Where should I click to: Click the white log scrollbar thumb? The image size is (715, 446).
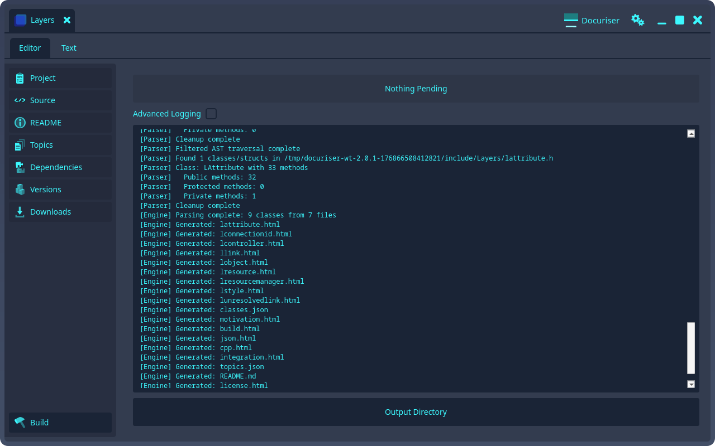click(x=691, y=348)
